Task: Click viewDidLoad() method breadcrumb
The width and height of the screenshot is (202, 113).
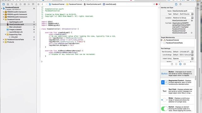Action: pyautogui.click(x=110, y=4)
